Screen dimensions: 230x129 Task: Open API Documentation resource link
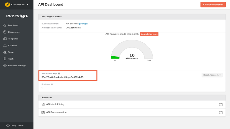coord(56,112)
